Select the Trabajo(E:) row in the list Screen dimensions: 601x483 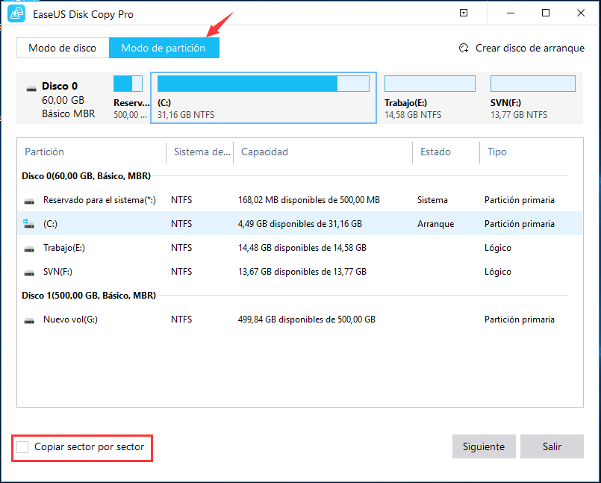click(299, 248)
